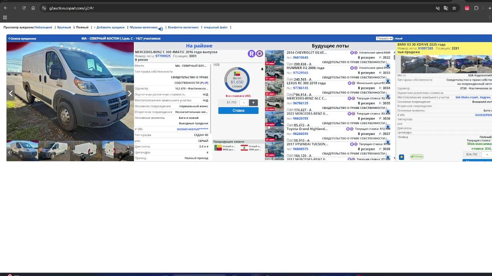Click the watchlist star under BMW X3 panel

point(401,157)
